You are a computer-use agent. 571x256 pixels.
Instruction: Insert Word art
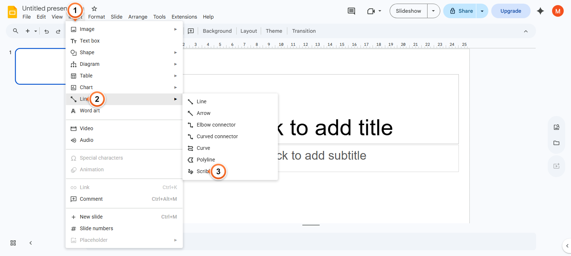124,111
